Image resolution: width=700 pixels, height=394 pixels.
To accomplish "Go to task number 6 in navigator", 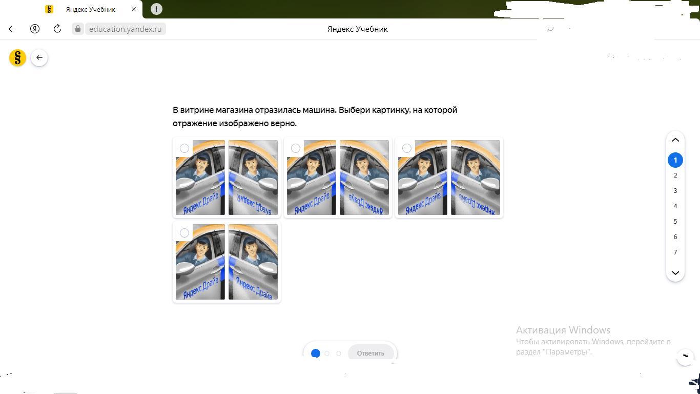I will [x=675, y=237].
